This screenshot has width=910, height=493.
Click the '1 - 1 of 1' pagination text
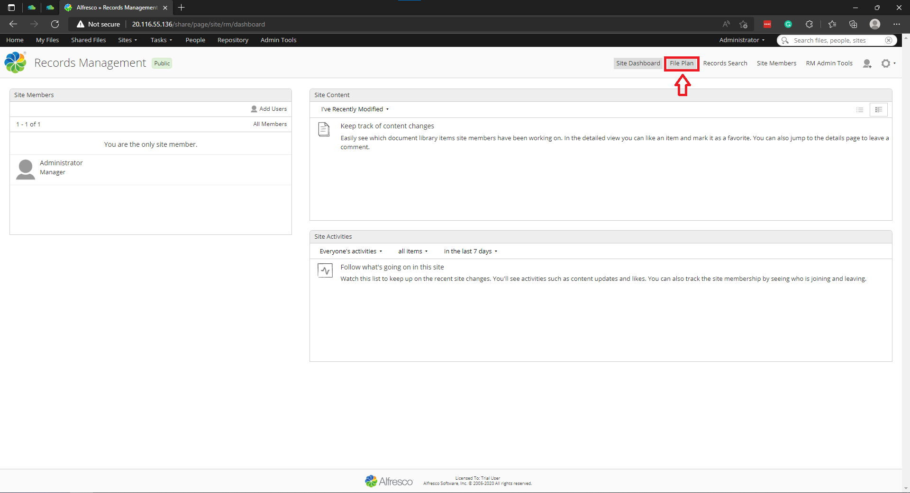tap(28, 125)
